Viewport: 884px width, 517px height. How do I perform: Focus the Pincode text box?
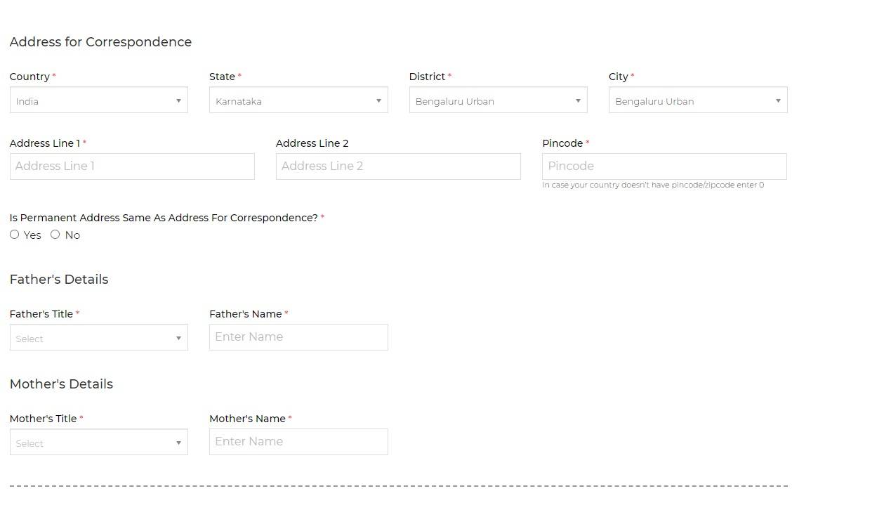coord(664,166)
